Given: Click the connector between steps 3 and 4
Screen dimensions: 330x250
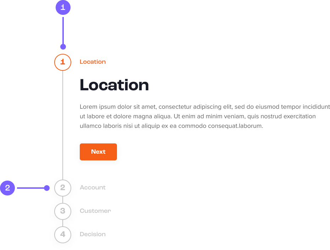Looking at the screenshot, I should click(63, 223).
